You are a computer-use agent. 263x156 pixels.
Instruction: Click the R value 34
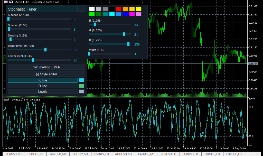point(136,25)
